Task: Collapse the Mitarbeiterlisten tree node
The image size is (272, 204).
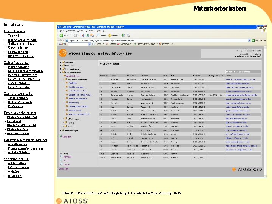Action: click(61, 72)
